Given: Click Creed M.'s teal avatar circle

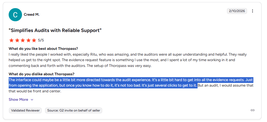Looking at the screenshot, I should (15, 15).
